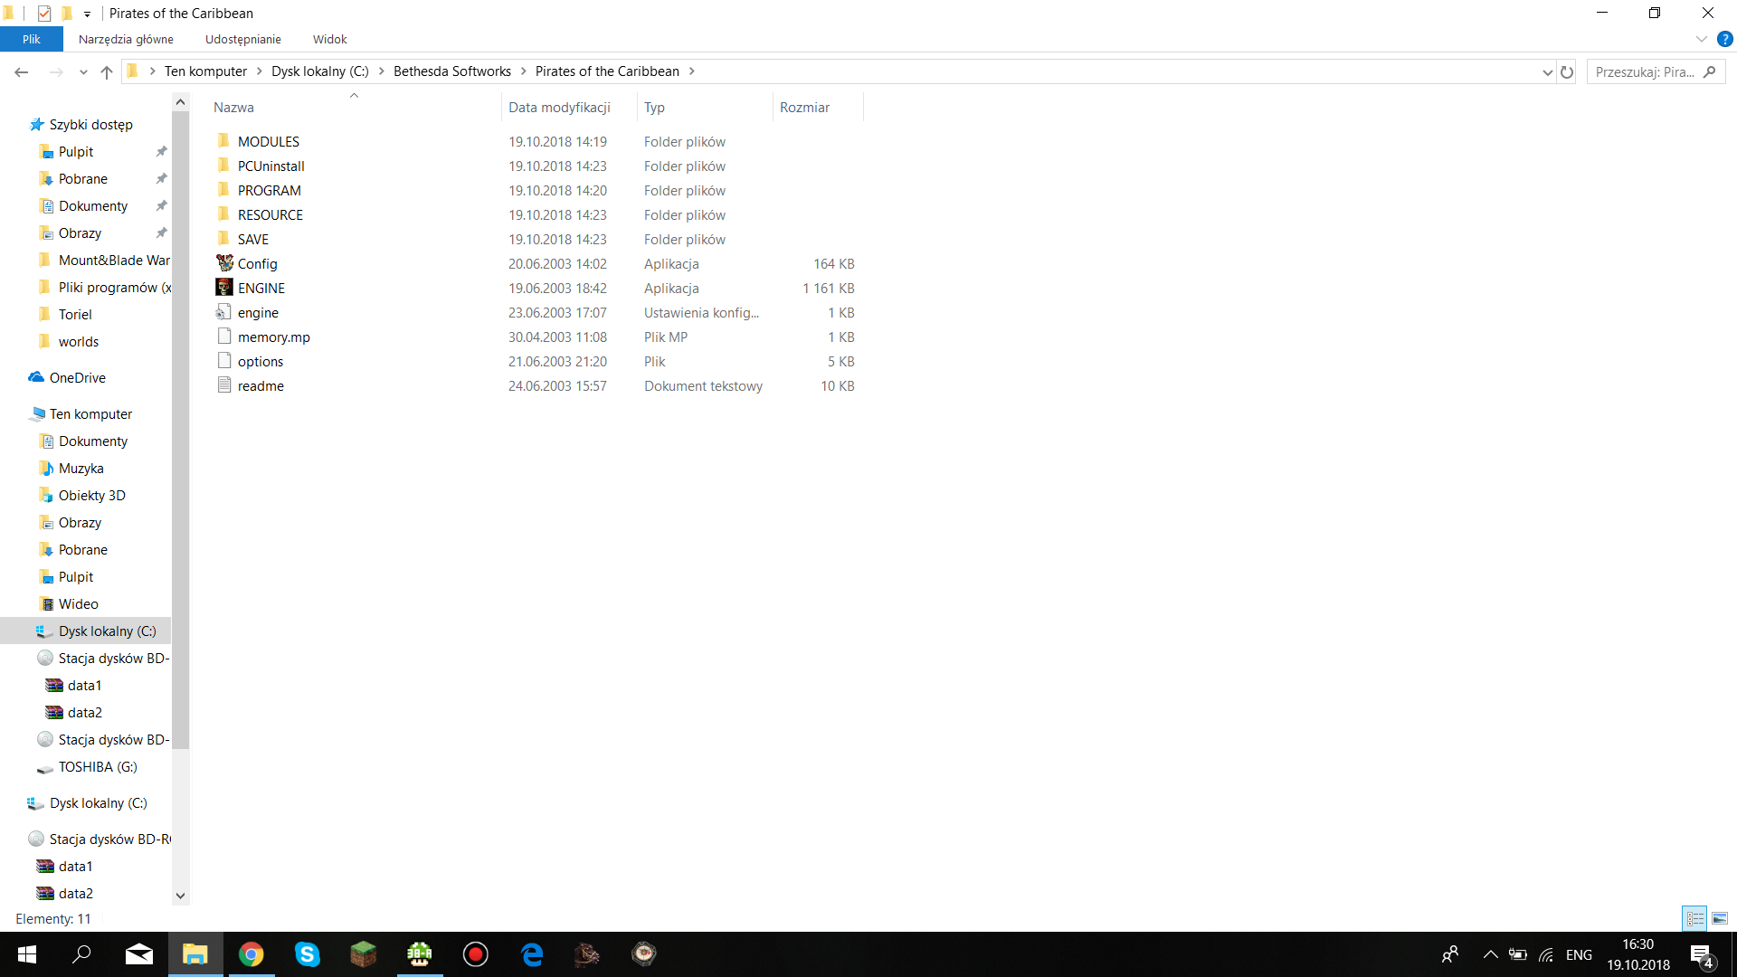1737x977 pixels.
Task: Expand recent locations dropdown arrow
Action: pyautogui.click(x=83, y=71)
